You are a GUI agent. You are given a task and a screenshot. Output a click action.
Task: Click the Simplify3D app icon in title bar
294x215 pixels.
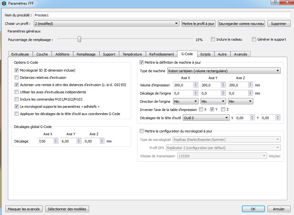(x=4, y=3)
